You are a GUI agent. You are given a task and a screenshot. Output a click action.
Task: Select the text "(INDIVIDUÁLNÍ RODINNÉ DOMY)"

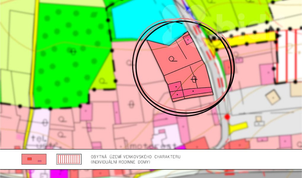pos(120,162)
